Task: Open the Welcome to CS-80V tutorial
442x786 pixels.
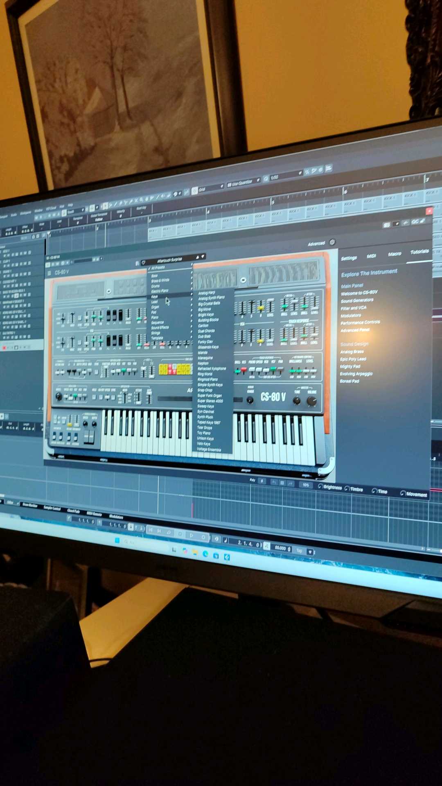Action: point(359,293)
